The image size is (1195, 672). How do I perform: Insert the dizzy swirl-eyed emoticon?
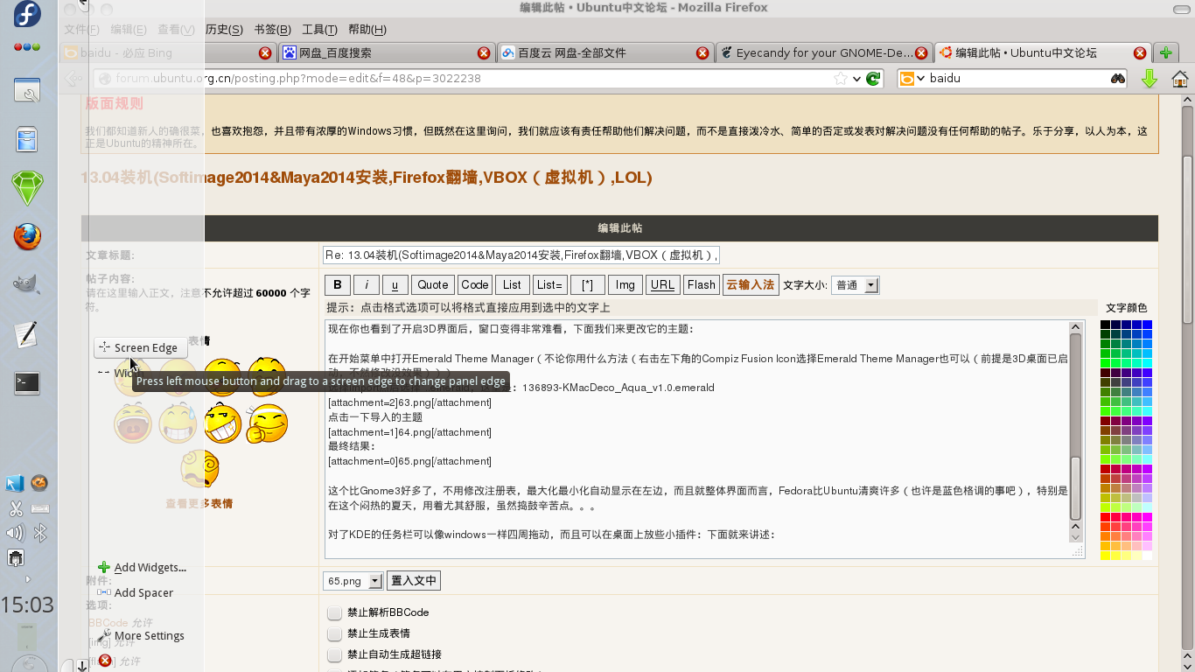(x=200, y=469)
